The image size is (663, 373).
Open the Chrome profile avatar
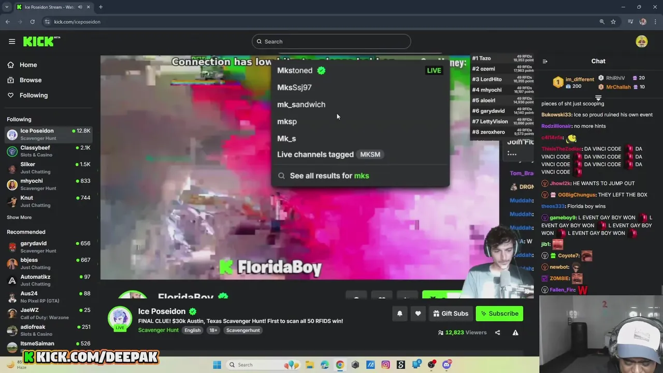[643, 22]
